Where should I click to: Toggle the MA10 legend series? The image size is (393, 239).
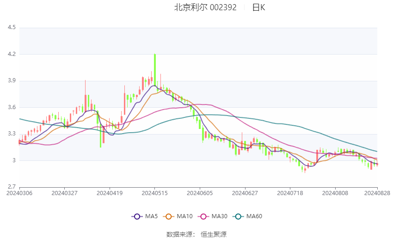[178, 216]
